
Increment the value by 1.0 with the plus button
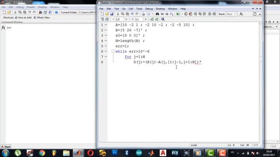click(126, 19)
